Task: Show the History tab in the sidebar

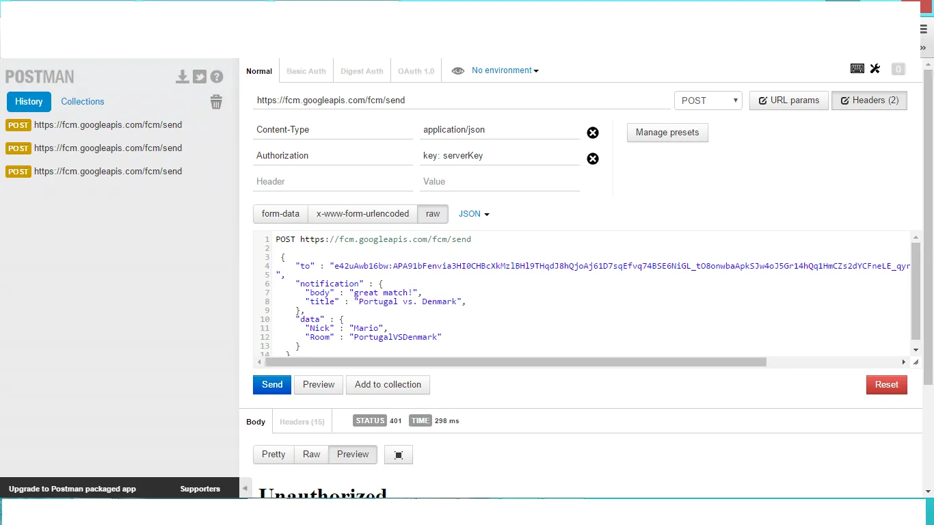Action: 29,101
